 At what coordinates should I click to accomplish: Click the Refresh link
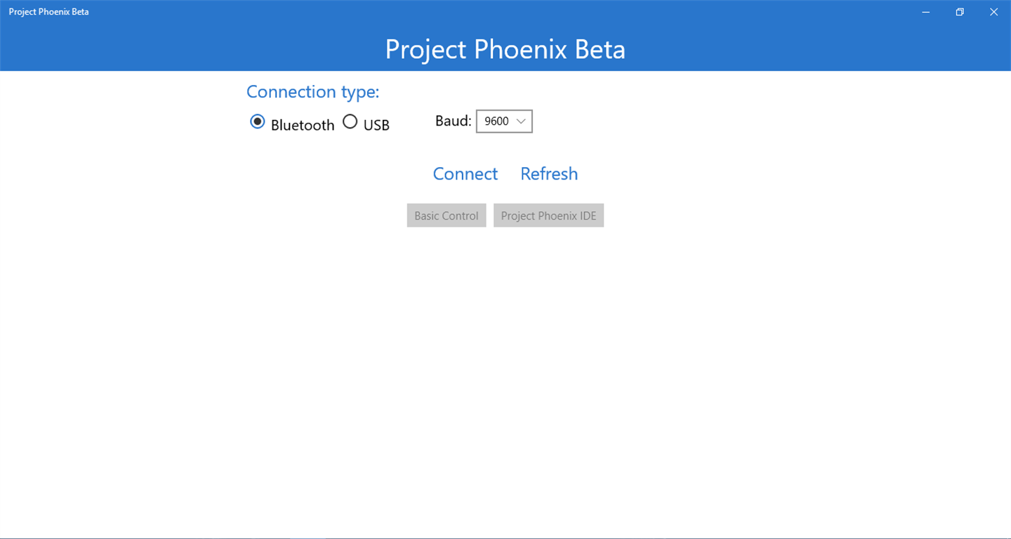[549, 173]
